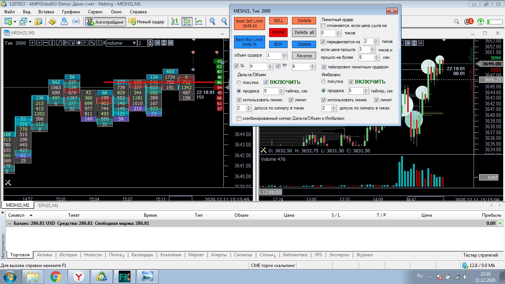The width and height of the screenshot is (505, 284).
Task: Switch to the История tab
Action: [68, 255]
